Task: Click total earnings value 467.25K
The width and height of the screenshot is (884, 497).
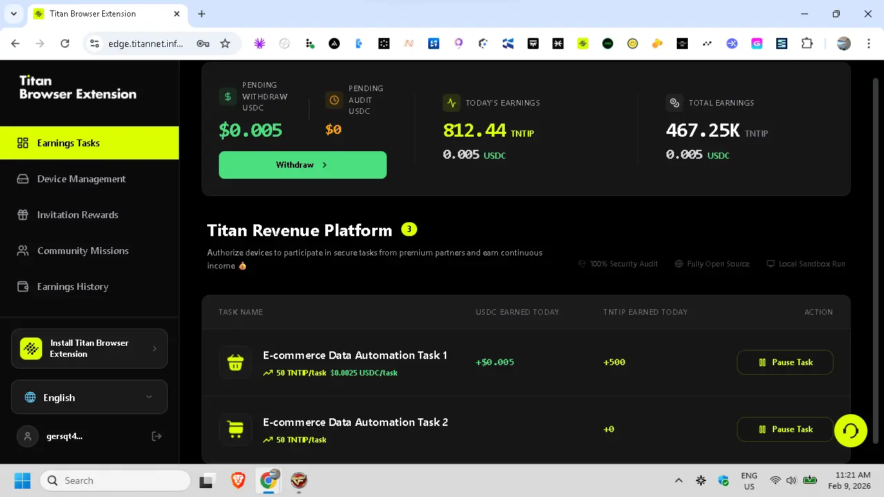Action: pos(703,130)
